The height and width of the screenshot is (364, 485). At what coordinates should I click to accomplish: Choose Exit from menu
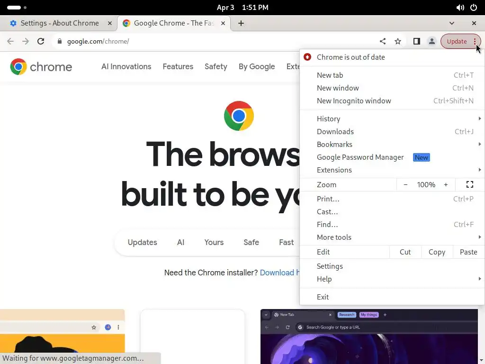(392, 297)
